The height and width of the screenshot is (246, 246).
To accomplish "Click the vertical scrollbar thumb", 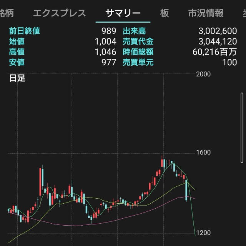I will 242,128.
